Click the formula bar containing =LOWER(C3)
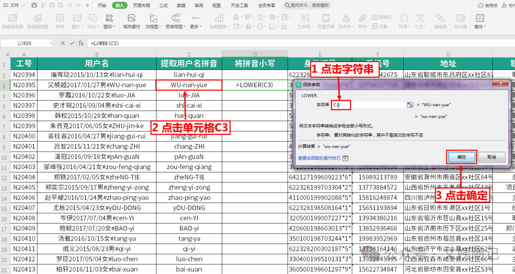This screenshot has height=274, width=515. click(x=300, y=43)
